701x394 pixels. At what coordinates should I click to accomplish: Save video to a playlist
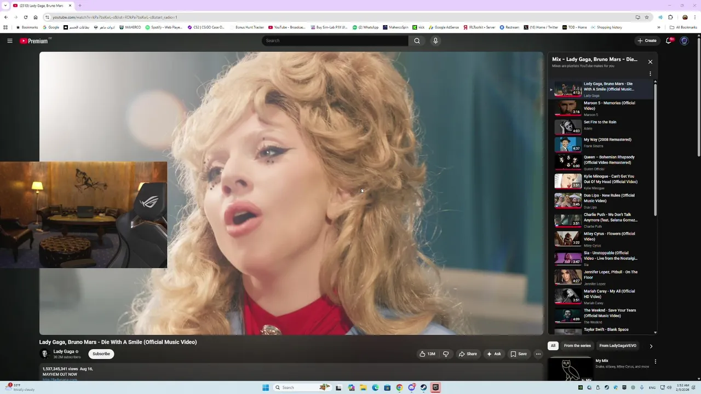[x=519, y=354]
